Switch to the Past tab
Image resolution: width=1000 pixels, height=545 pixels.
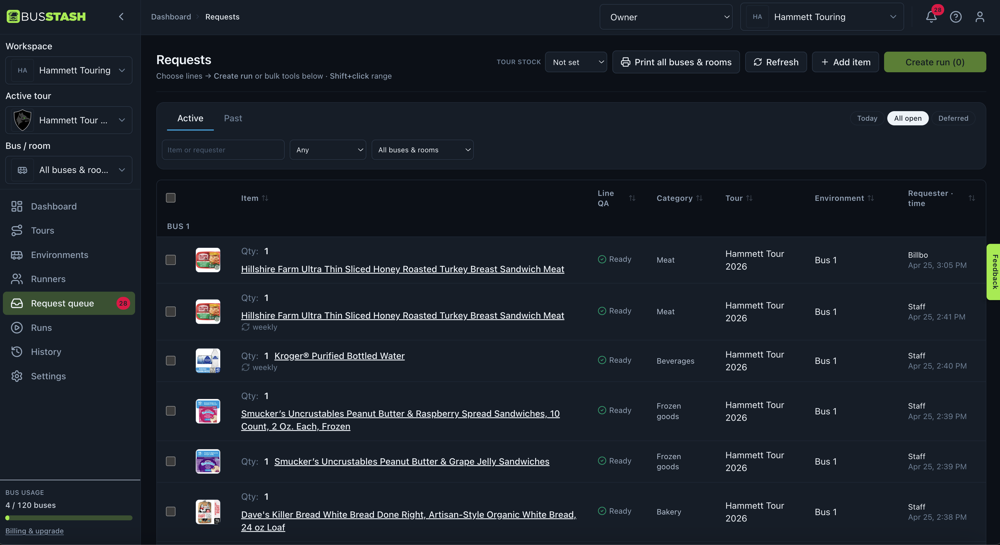(233, 118)
